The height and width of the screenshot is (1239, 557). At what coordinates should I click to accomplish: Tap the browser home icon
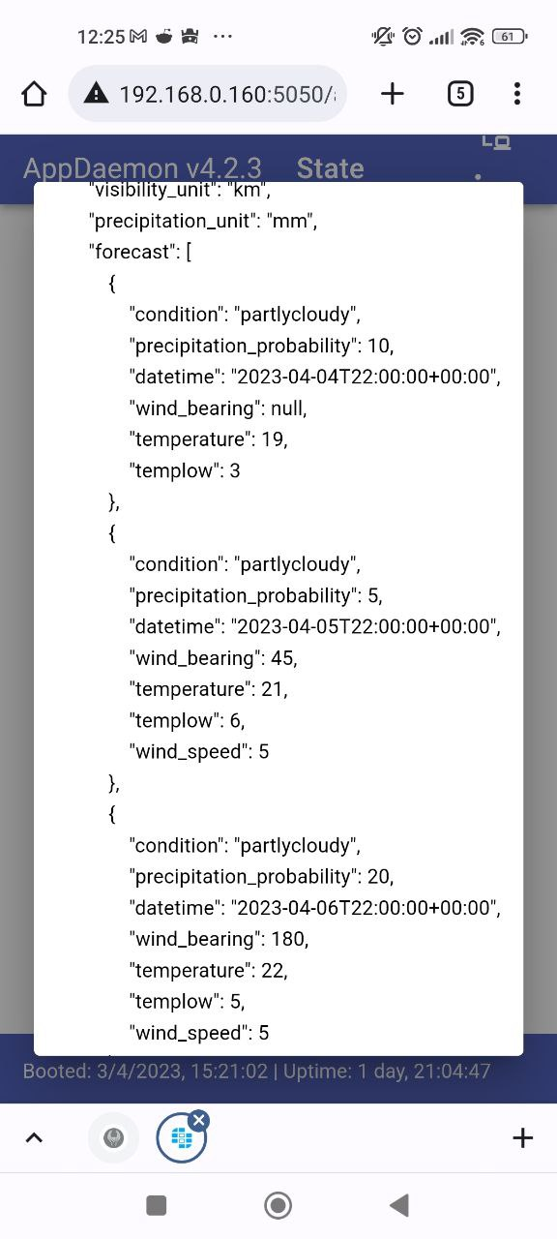tap(34, 93)
